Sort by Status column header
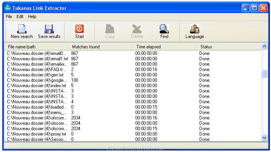 coord(228,47)
